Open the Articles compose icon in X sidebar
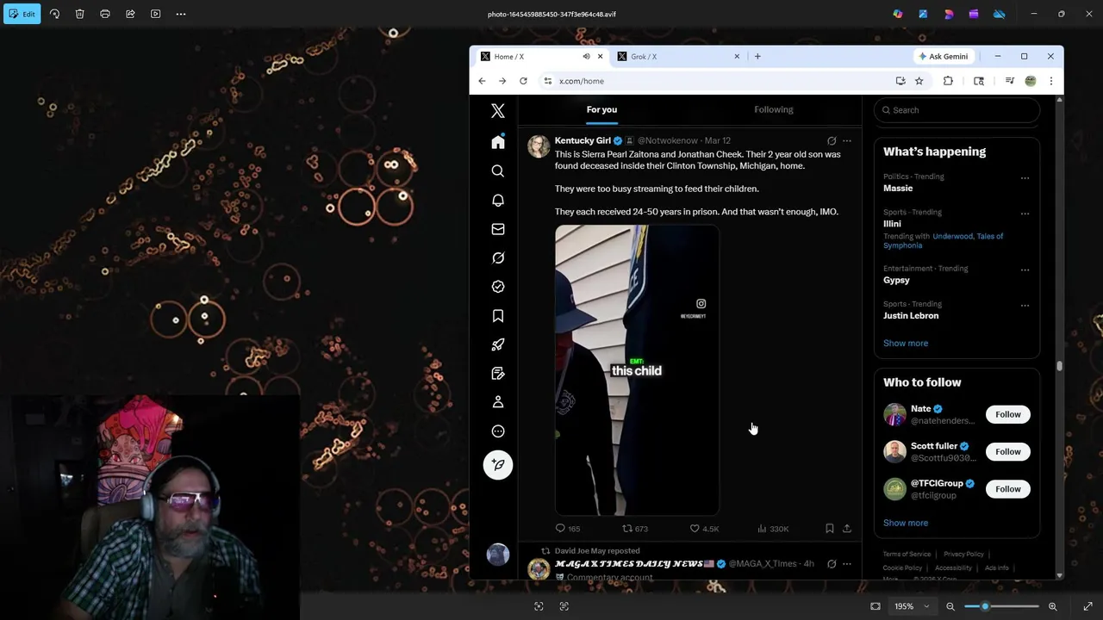The width and height of the screenshot is (1103, 620). click(x=498, y=374)
